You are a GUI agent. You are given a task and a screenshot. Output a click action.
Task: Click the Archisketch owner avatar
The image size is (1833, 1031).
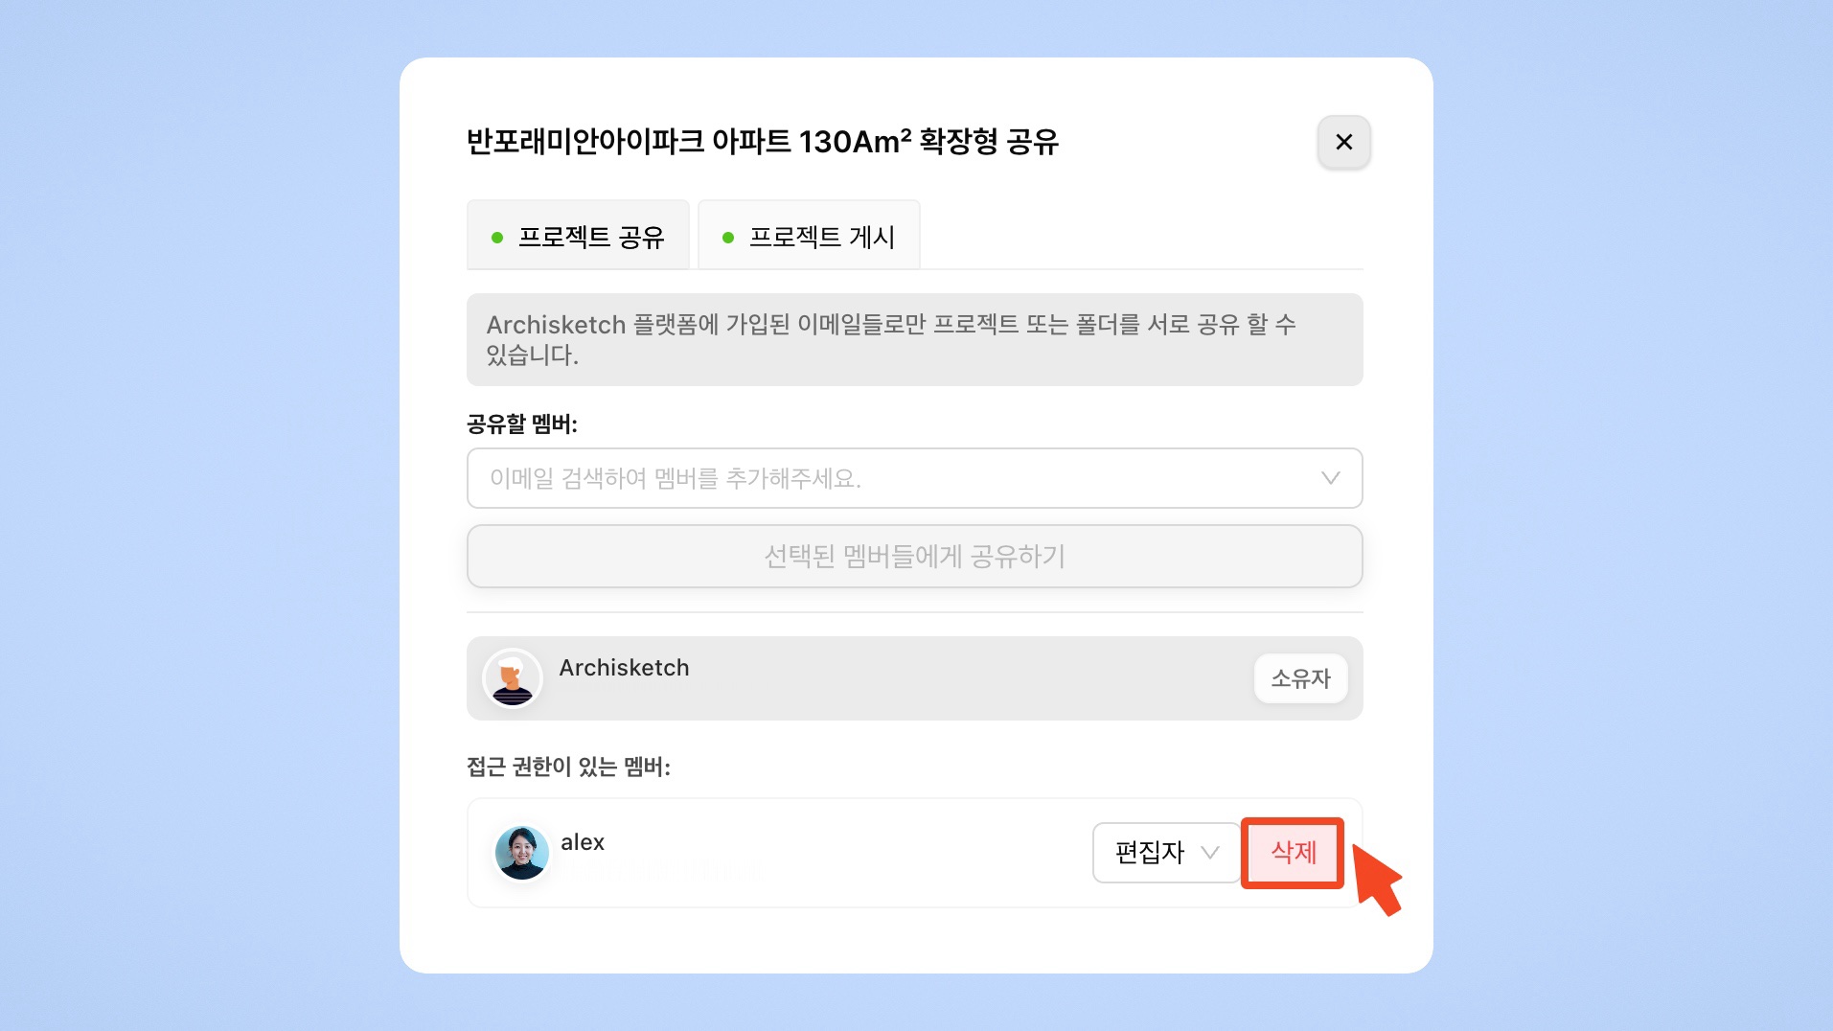pos(513,678)
